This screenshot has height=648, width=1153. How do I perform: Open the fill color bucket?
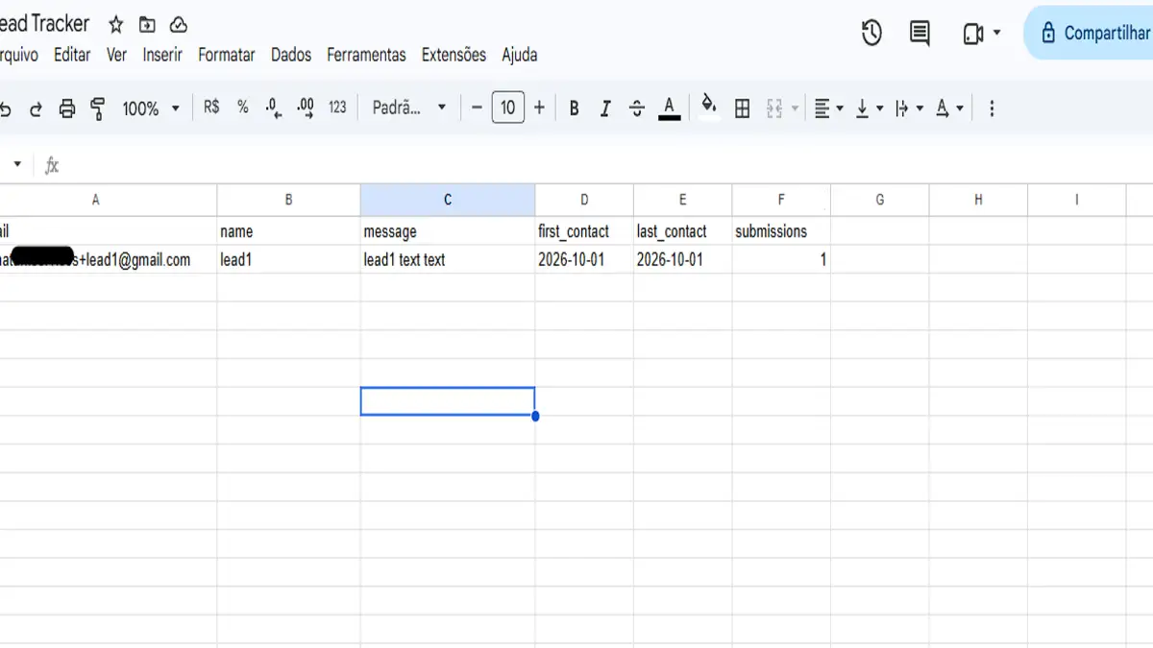point(709,106)
